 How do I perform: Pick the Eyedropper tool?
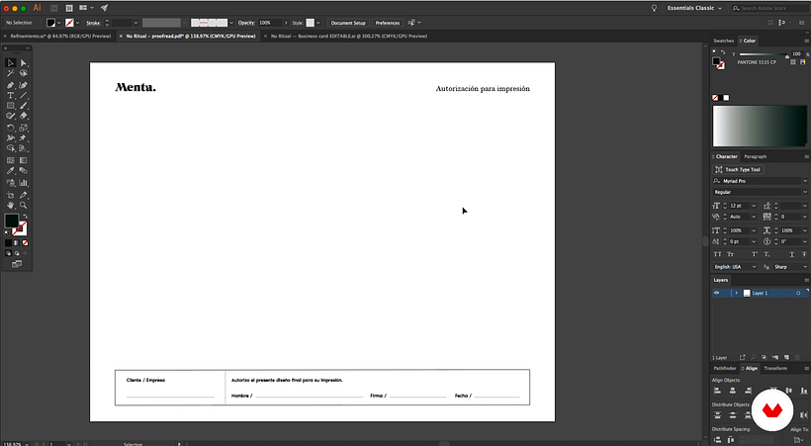coord(10,171)
